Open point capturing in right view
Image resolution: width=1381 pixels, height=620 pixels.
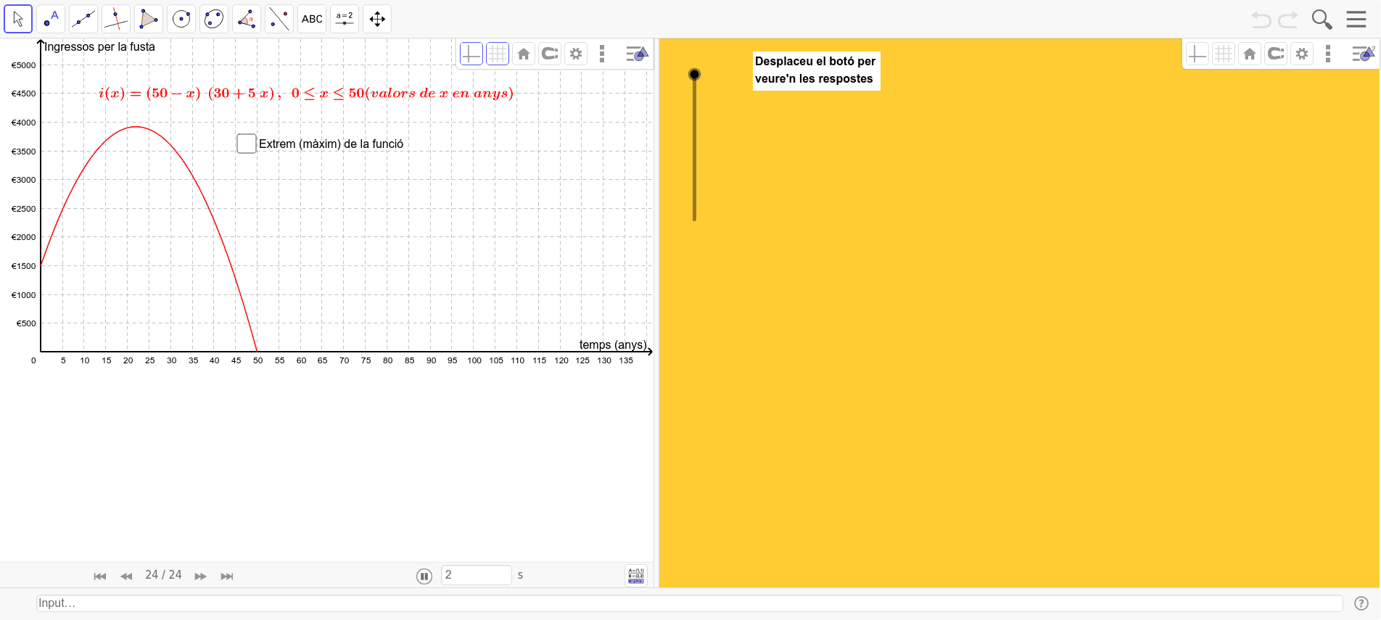1276,54
